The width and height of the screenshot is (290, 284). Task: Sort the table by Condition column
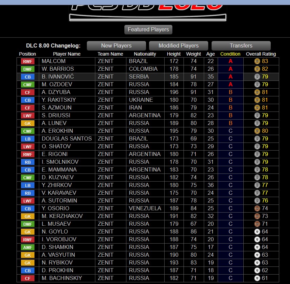point(230,54)
